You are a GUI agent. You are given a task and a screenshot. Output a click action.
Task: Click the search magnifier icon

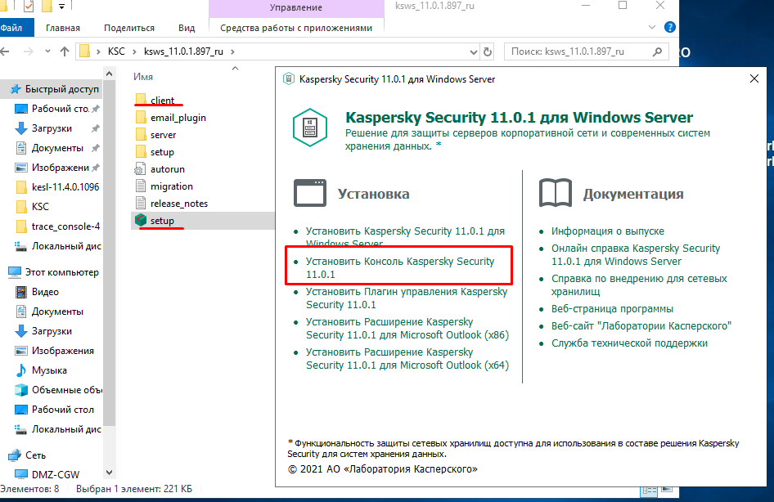[657, 52]
